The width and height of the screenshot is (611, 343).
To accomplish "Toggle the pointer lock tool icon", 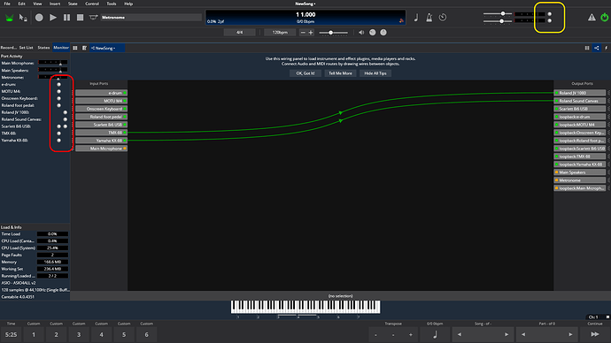I will point(23,18).
